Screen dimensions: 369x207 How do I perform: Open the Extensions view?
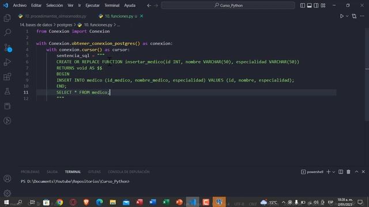[x=7, y=76]
